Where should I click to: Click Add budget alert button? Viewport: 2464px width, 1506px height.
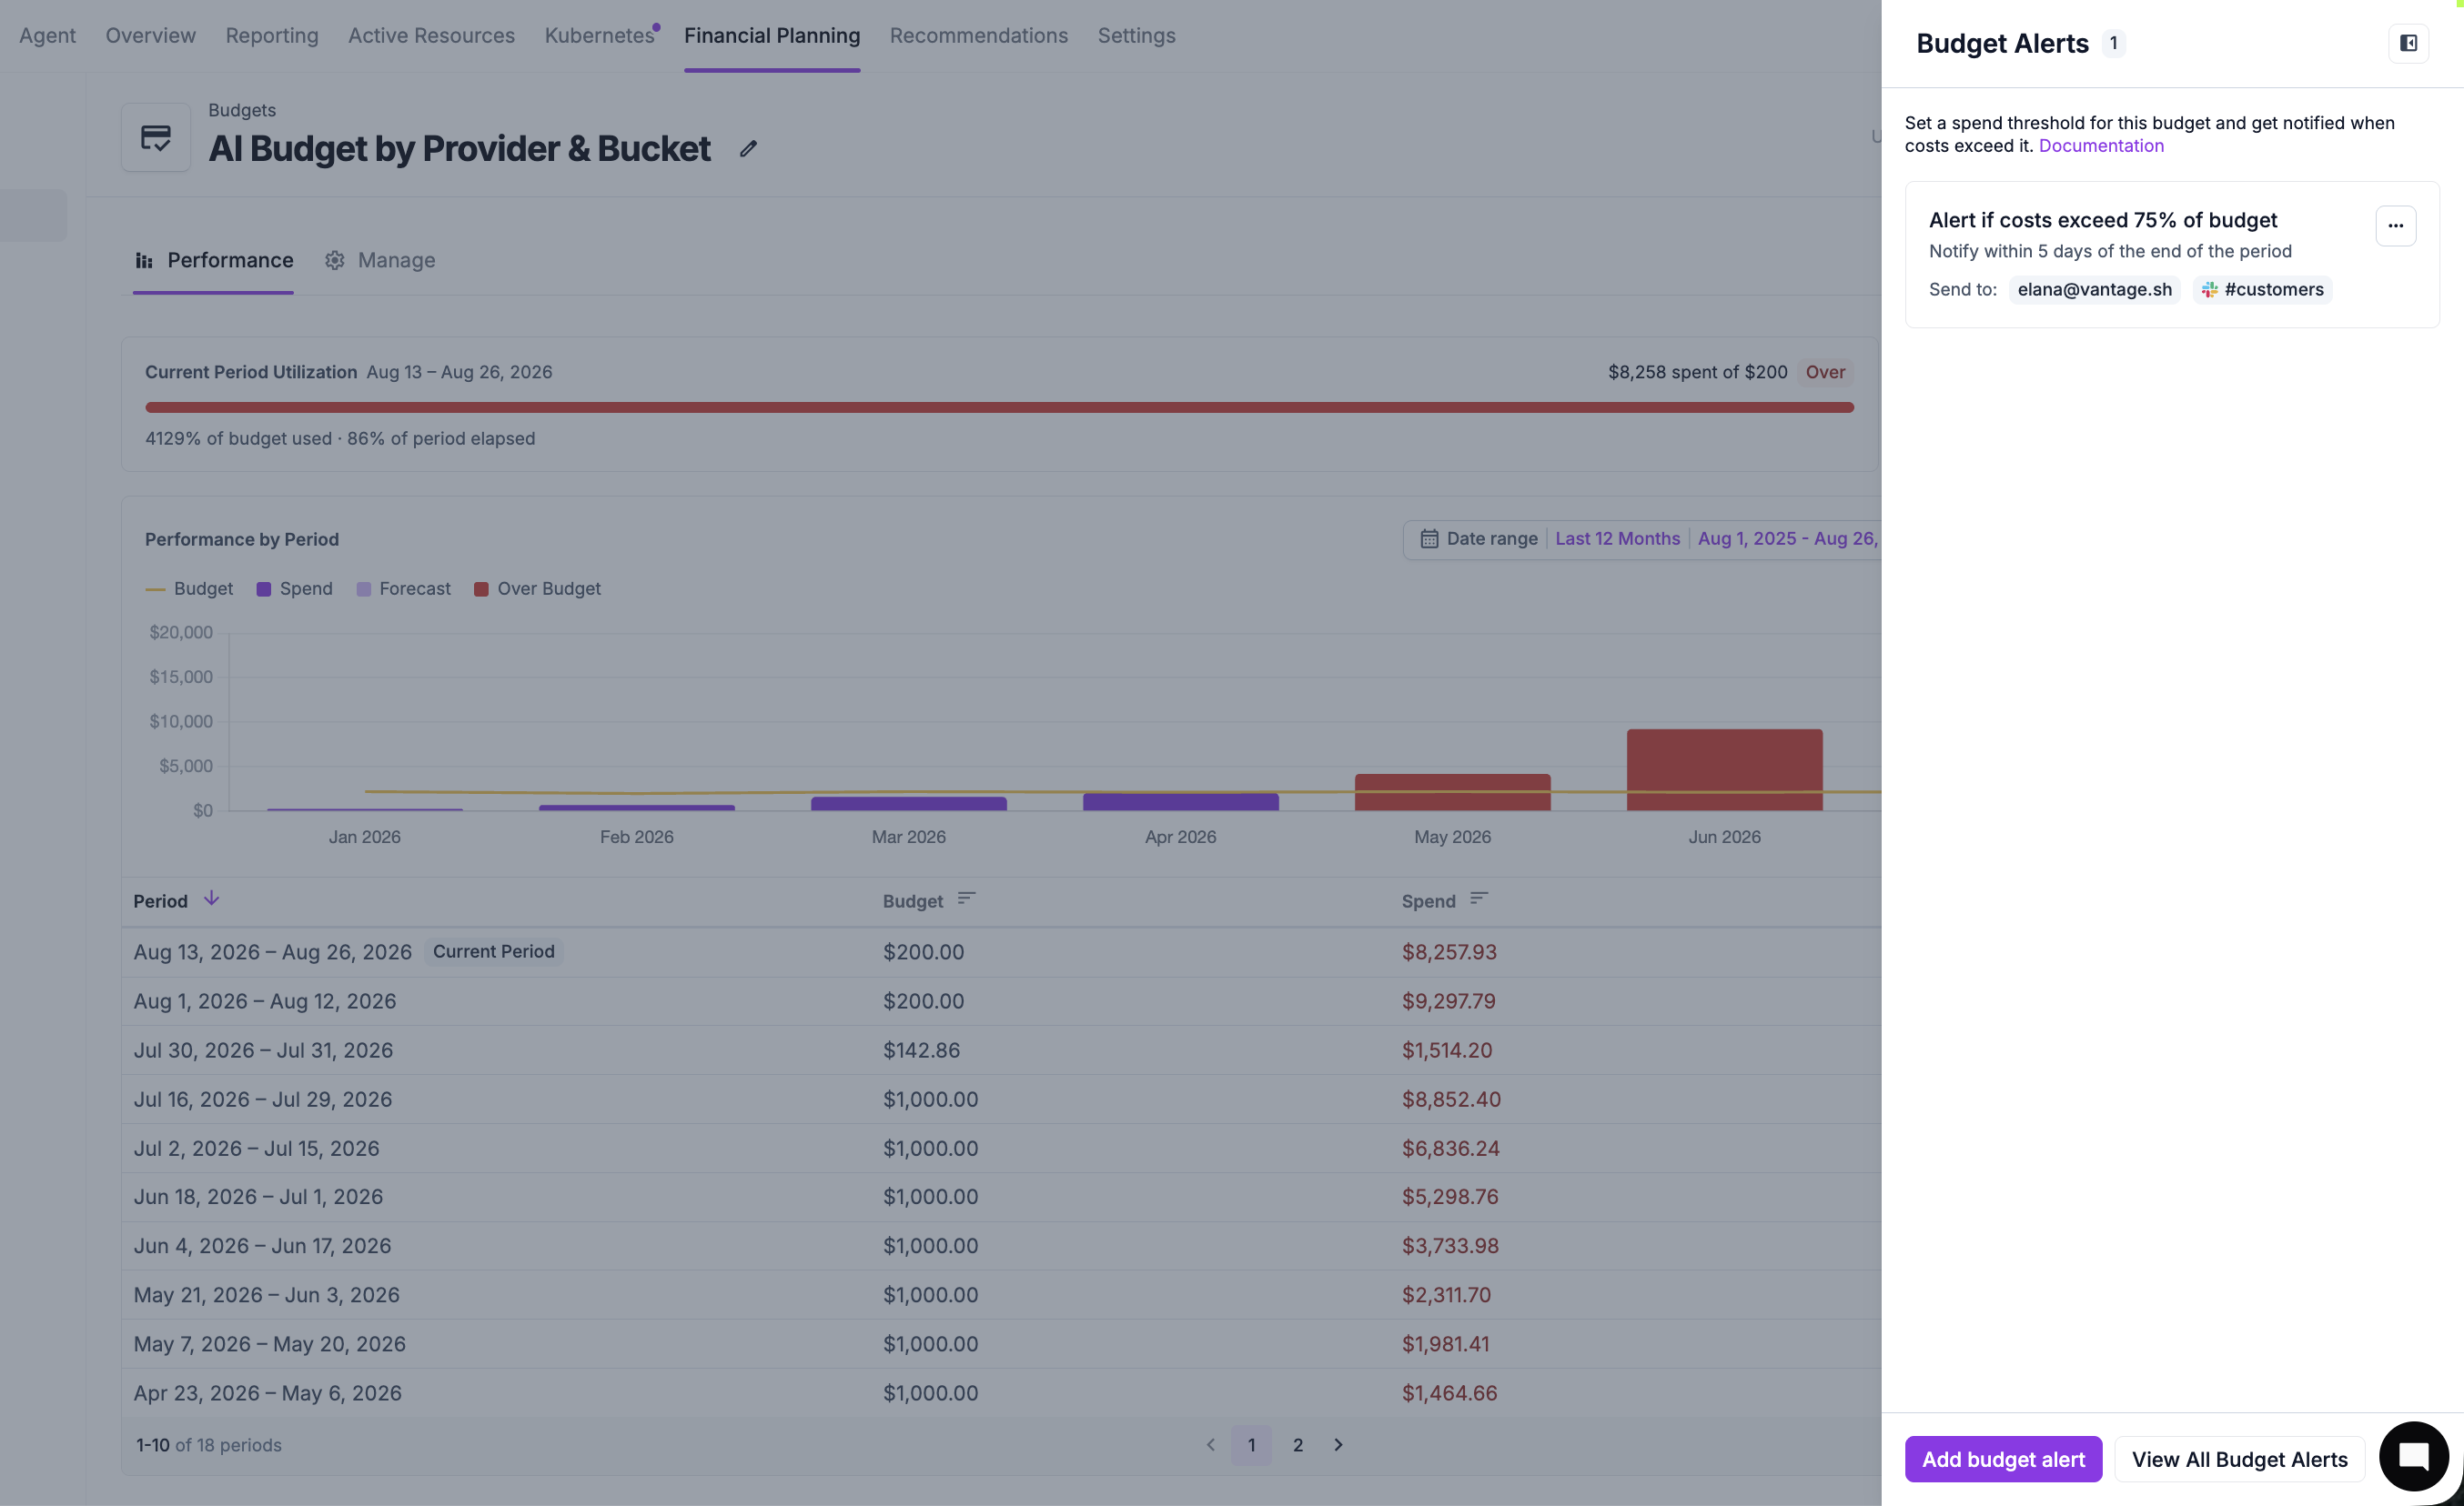pyautogui.click(x=2003, y=1459)
